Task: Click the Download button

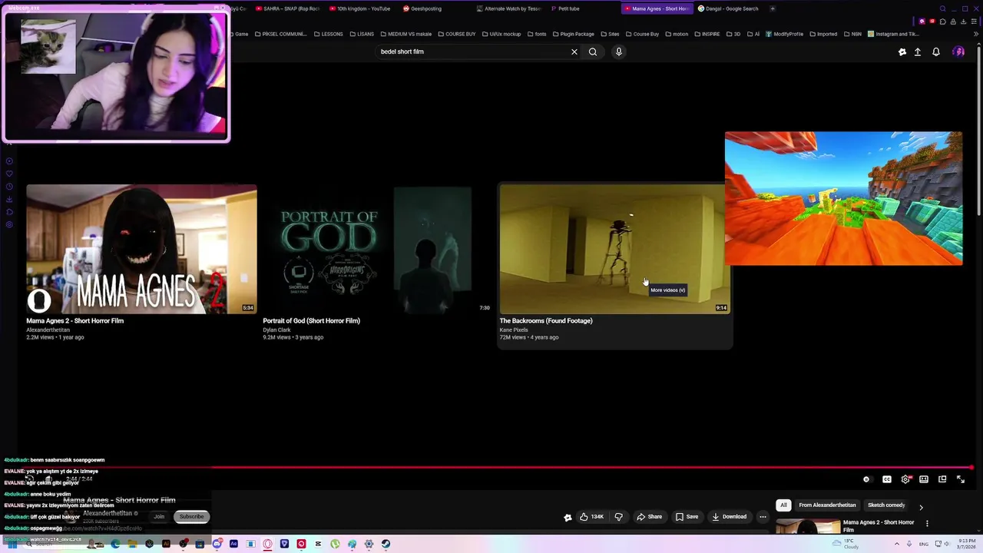Action: 730,517
